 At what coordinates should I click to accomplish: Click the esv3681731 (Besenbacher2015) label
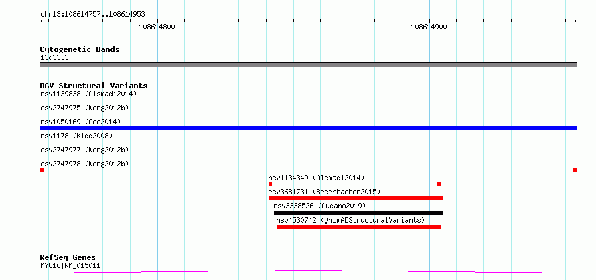pos(324,192)
